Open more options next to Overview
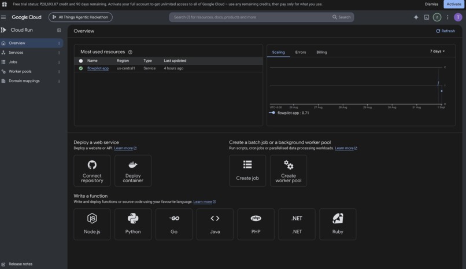Image resolution: width=466 pixels, height=269 pixels. point(59,43)
